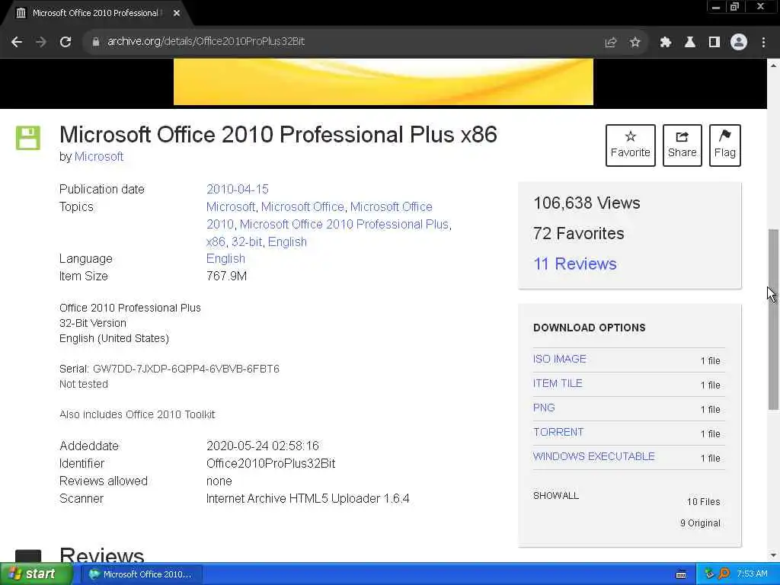Click the Share button
The height and width of the screenshot is (585, 780).
682,145
